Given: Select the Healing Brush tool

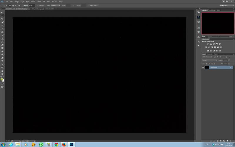Looking at the screenshot, I should coord(2,32).
